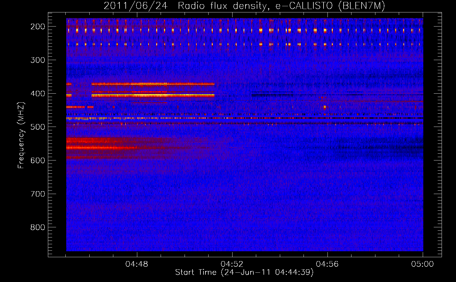The height and width of the screenshot is (282, 456).
Task: Click the 300 frequency tick label
Action: (x=37, y=60)
